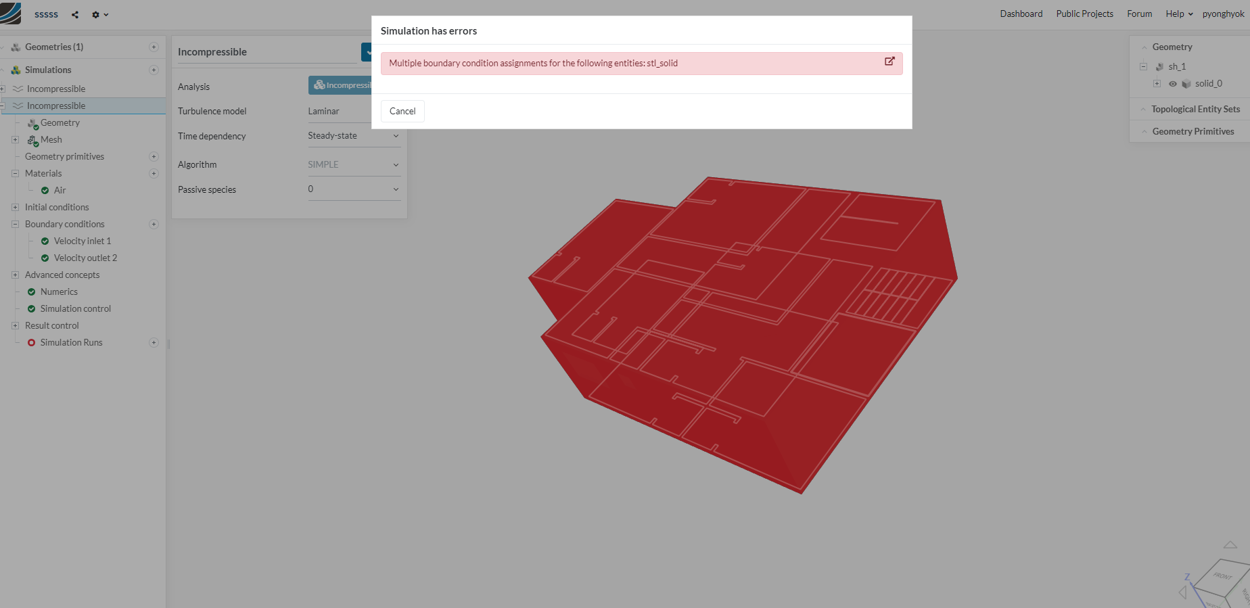Select the highlighted Incompressible simulation row
This screenshot has height=608, width=1250.
point(83,106)
